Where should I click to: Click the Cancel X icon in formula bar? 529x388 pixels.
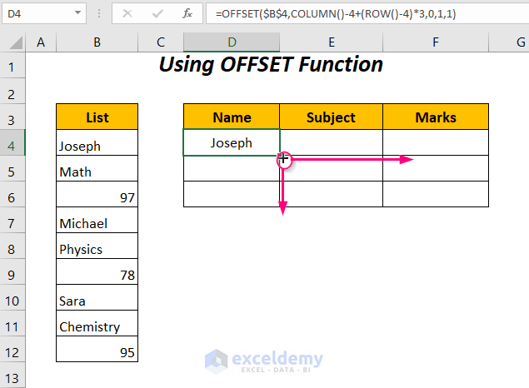tap(127, 13)
